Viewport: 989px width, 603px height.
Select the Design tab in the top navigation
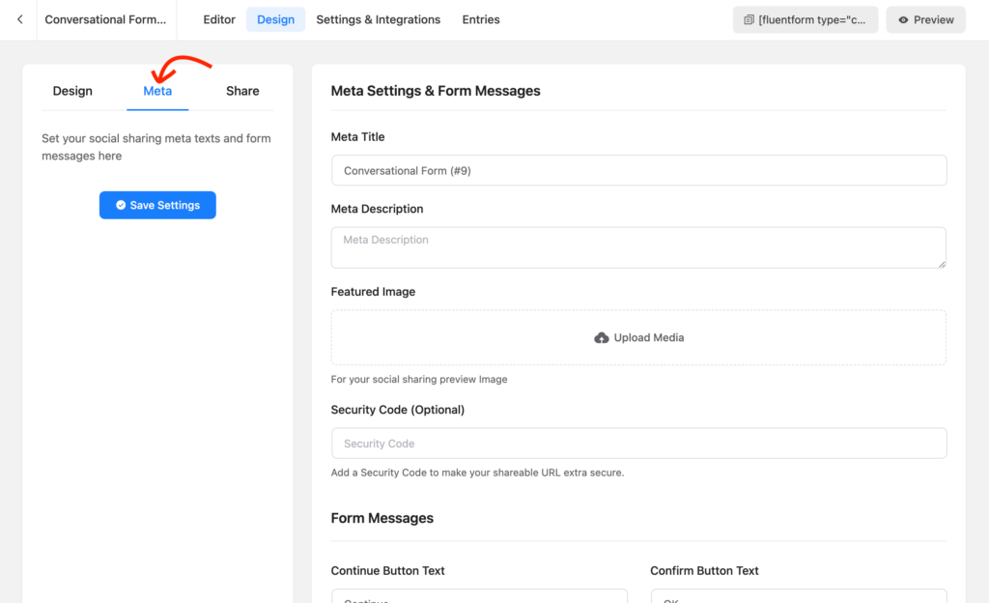point(275,19)
